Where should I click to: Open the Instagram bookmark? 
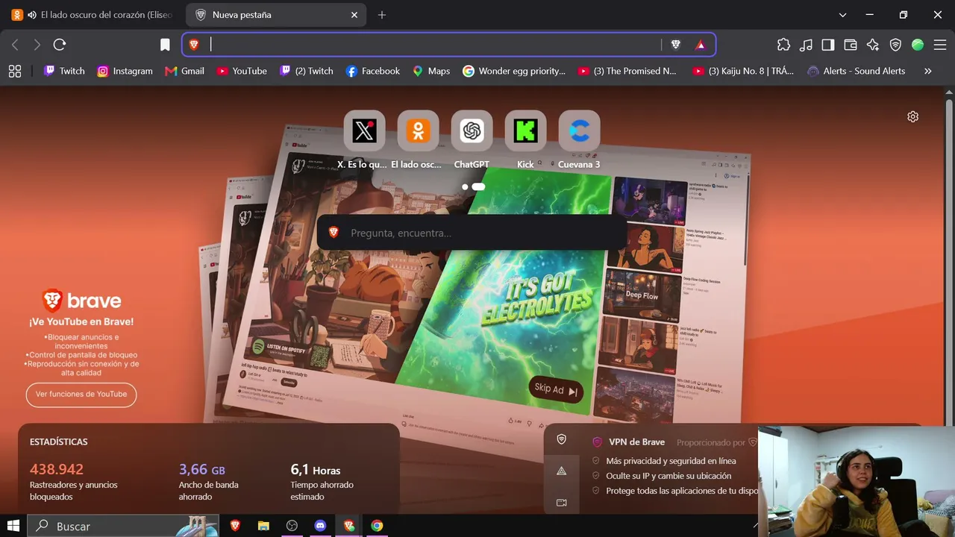click(125, 71)
